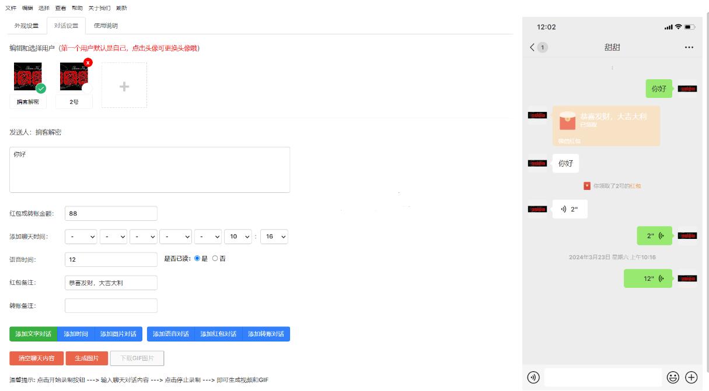The width and height of the screenshot is (709, 391).
Task: Click the red X on user 2号 avatar
Action: (x=88, y=62)
